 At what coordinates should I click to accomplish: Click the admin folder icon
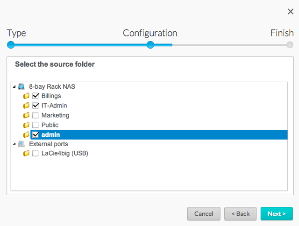[x=27, y=135]
